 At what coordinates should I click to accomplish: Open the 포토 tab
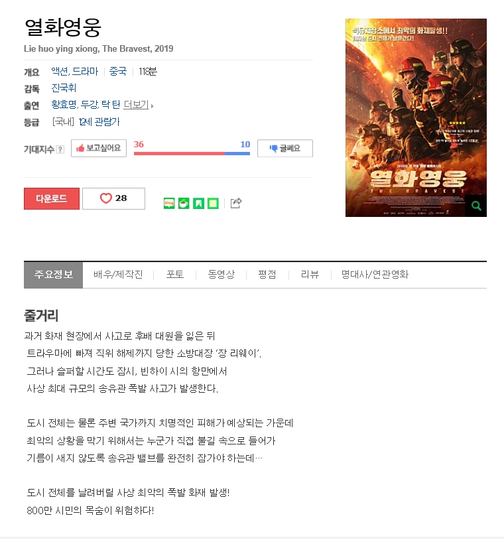click(175, 275)
